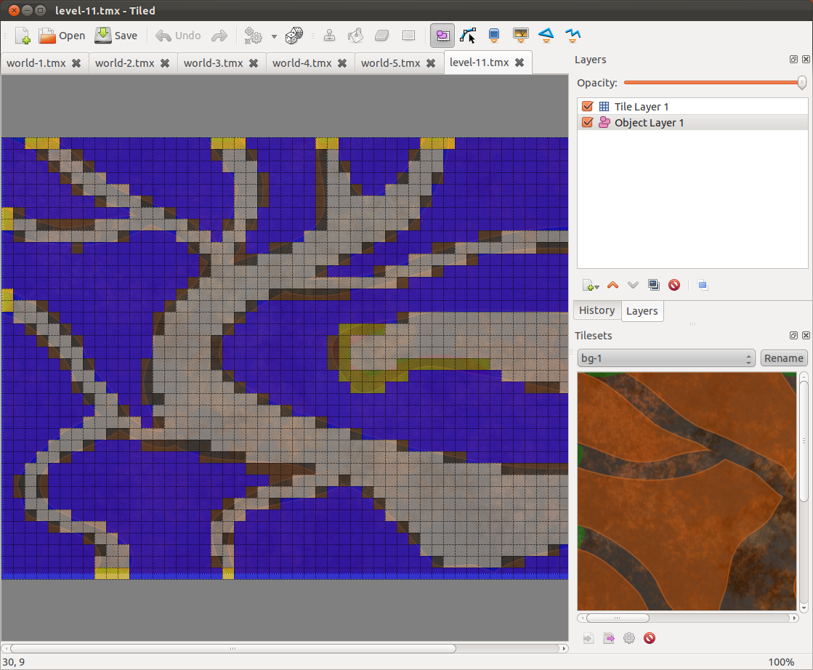The height and width of the screenshot is (670, 813).
Task: Uncheck the Object Layer 1 checkbox
Action: pyautogui.click(x=588, y=123)
